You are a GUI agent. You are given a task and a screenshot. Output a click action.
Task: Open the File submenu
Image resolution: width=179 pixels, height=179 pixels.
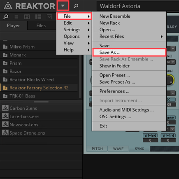[x=74, y=16]
